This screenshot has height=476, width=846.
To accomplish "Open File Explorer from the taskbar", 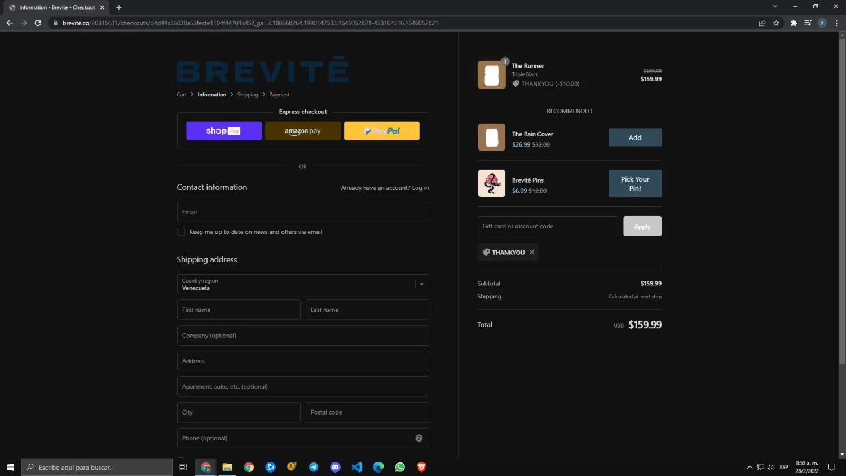I will (x=227, y=467).
